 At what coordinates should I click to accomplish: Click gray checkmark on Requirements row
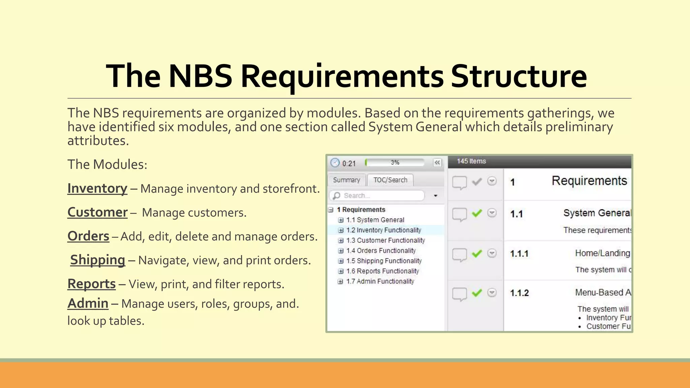pos(477,182)
